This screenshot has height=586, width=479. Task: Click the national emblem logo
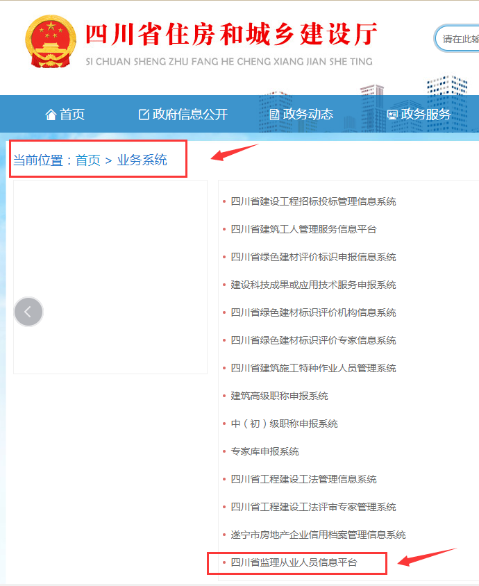(x=51, y=42)
